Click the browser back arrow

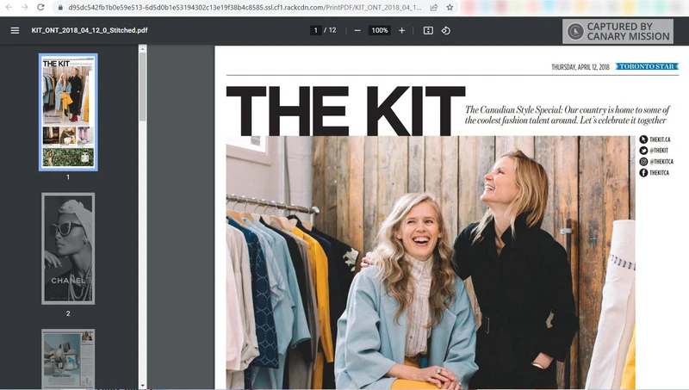point(9,7)
